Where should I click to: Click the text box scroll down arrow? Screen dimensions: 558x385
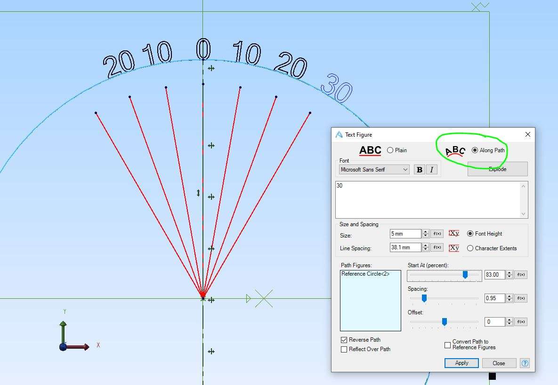[x=523, y=213]
